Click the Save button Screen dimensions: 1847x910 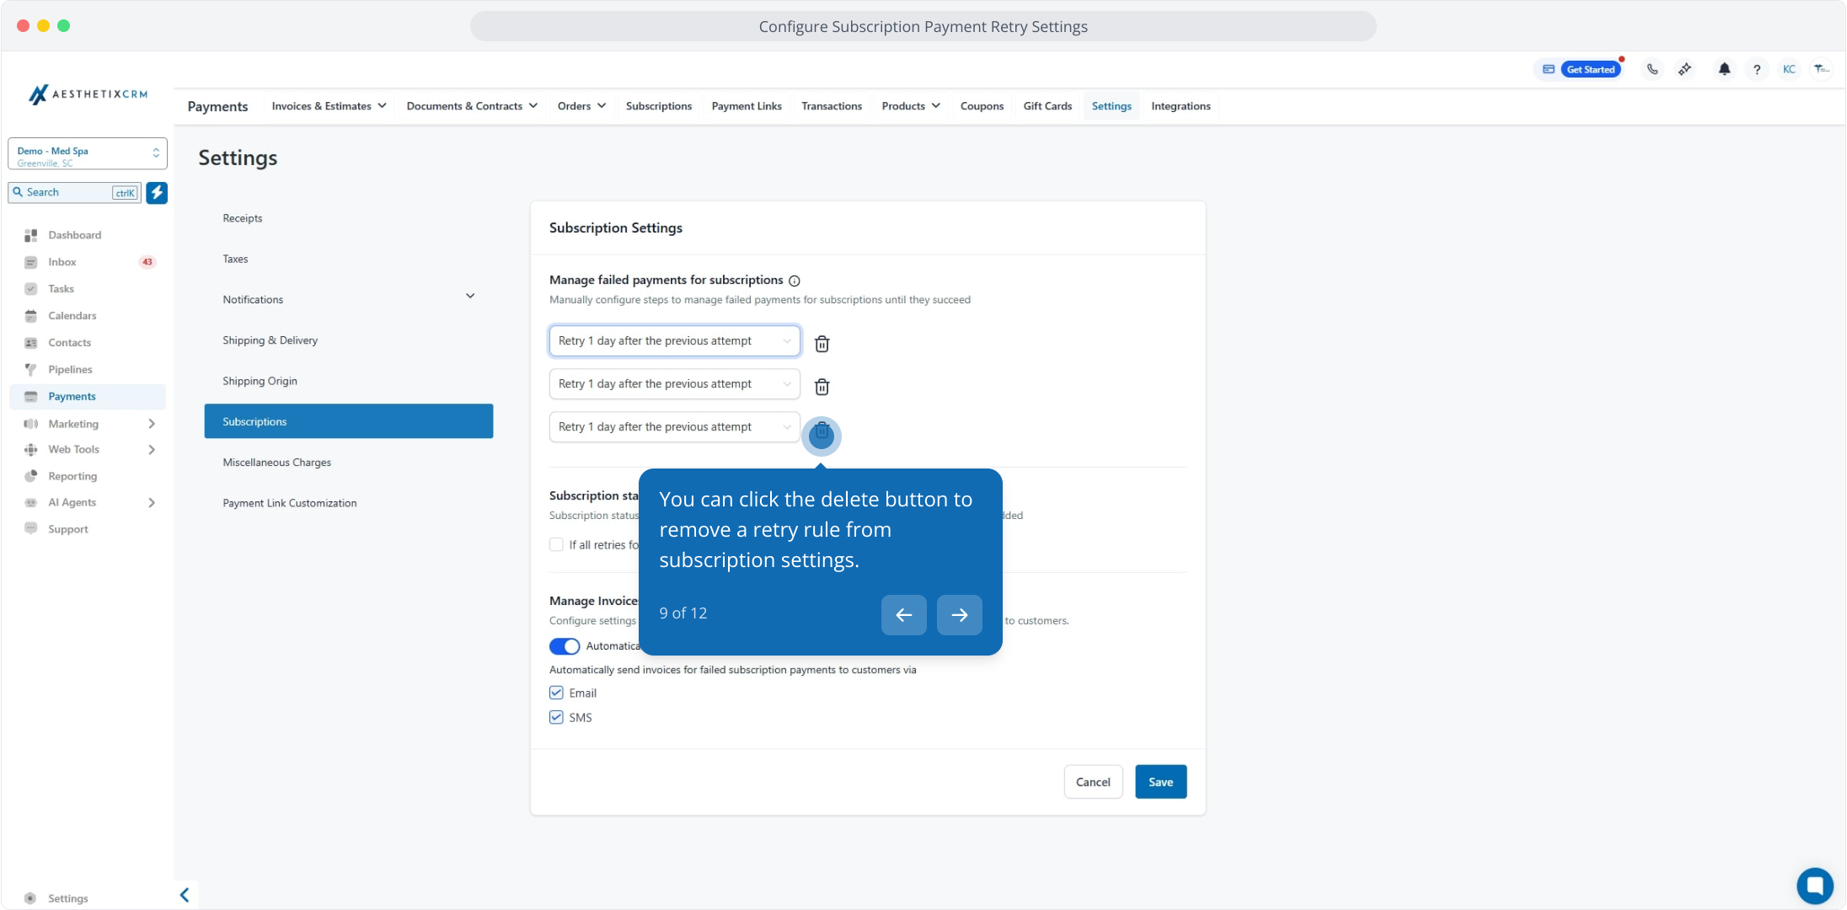(1160, 782)
